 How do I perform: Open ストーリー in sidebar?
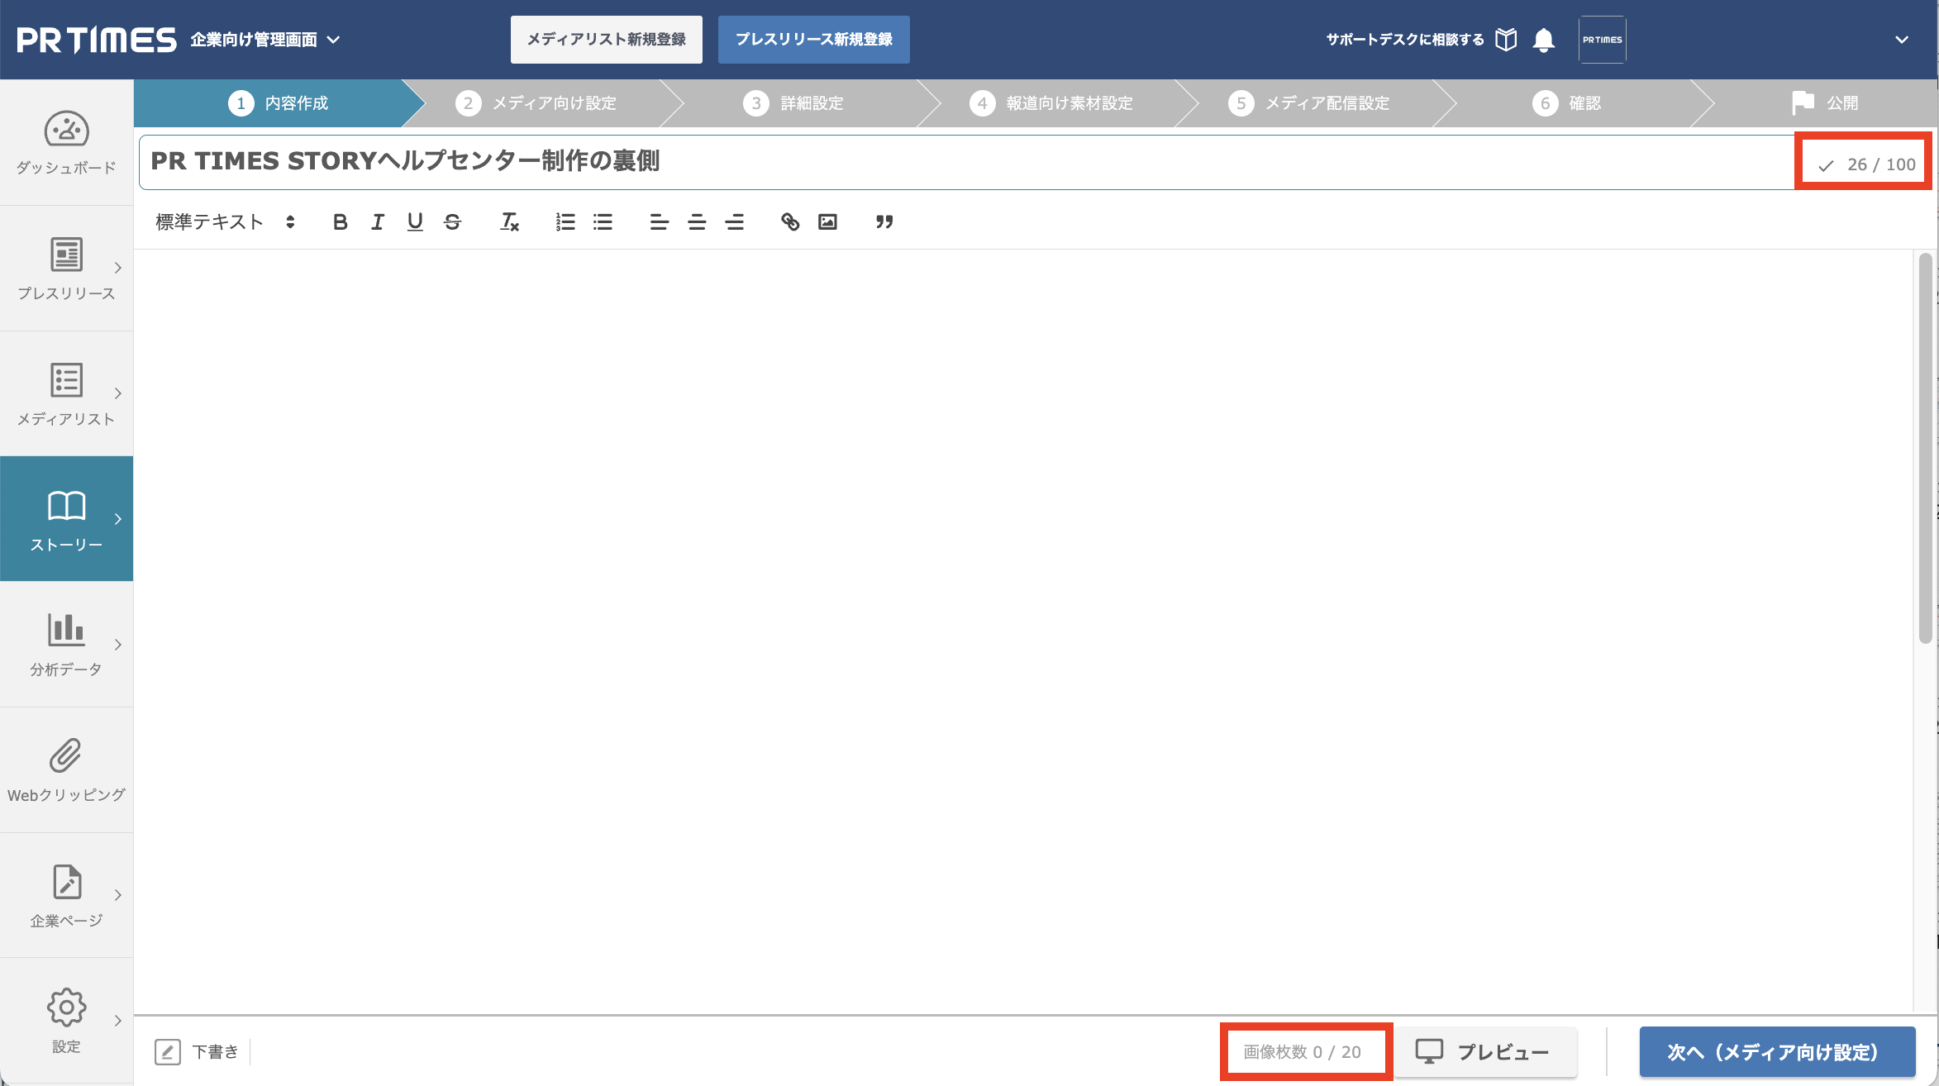[x=66, y=519]
